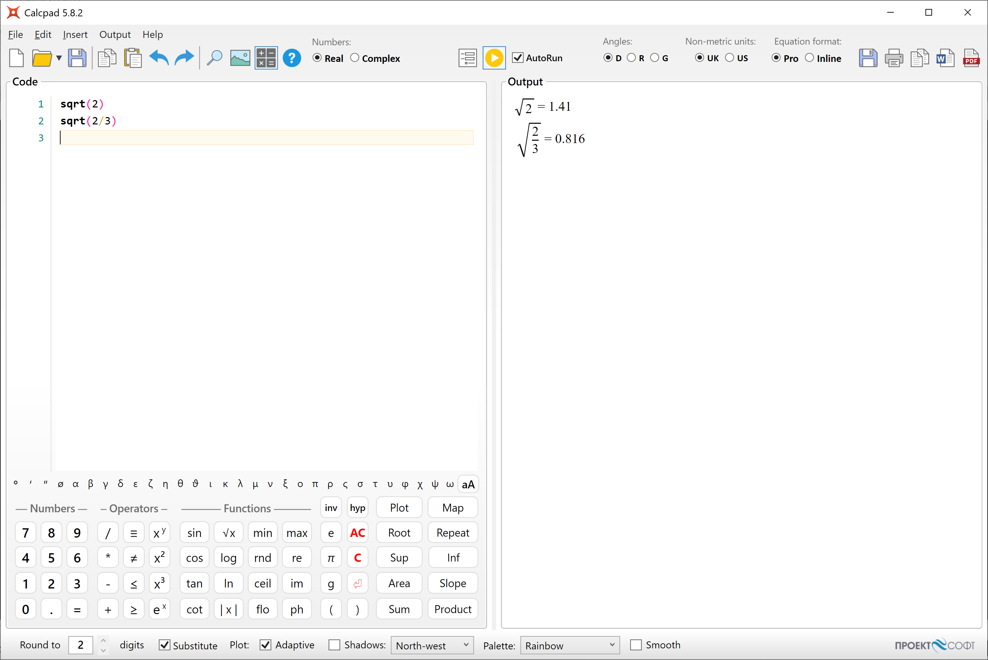
Task: Insert the square root √x function
Action: 229,533
